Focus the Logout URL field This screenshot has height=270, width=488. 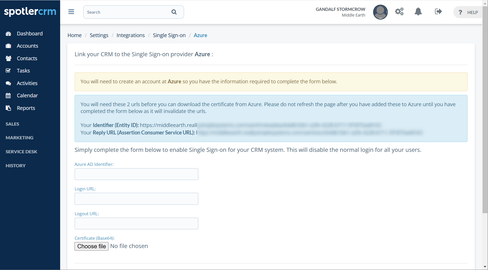click(136, 223)
